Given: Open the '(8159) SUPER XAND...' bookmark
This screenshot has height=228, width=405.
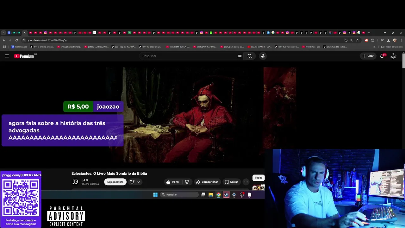Looking at the screenshot, I should click(97, 47).
